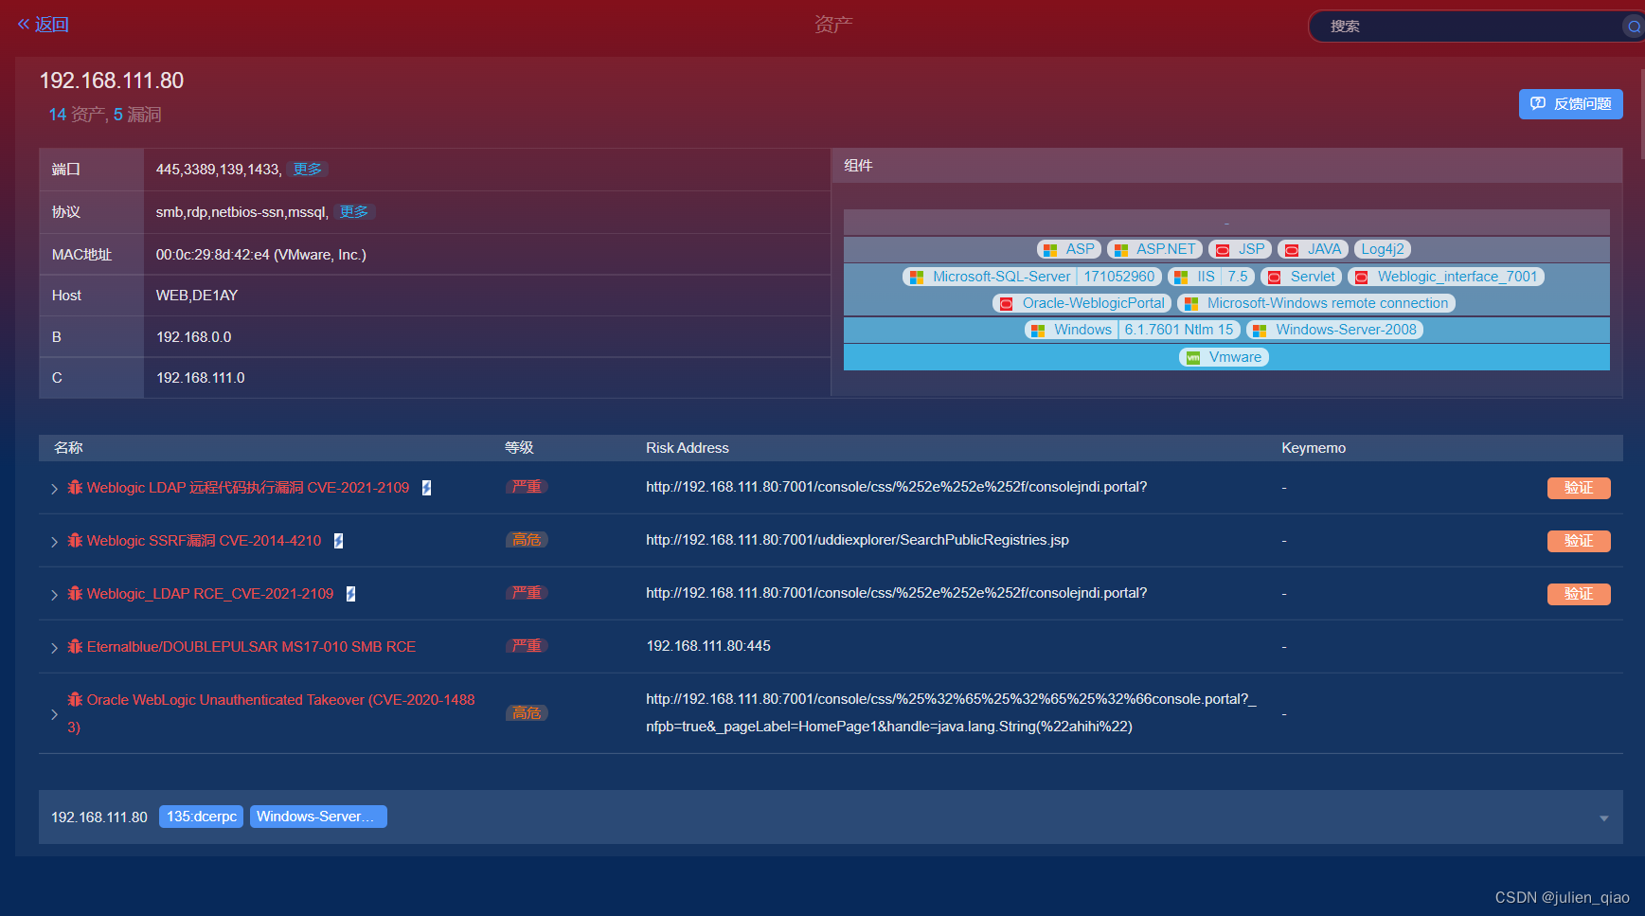
Task: Click 验证 for Weblogic LDAP 远程代码执行 row
Action: 1579,488
